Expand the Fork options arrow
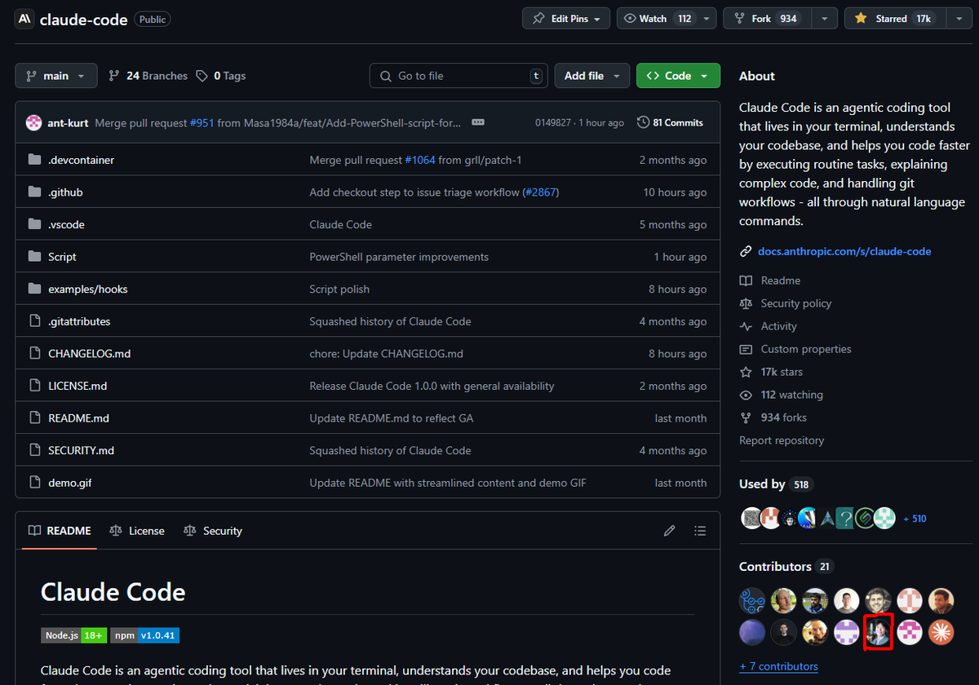The image size is (979, 685). pos(825,19)
